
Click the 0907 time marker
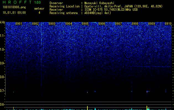[x=118, y=24]
